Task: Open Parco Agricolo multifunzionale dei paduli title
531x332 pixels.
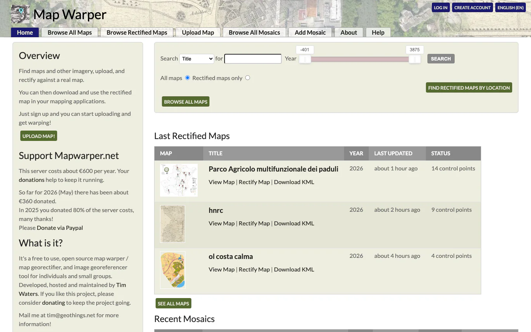Action: (x=273, y=169)
